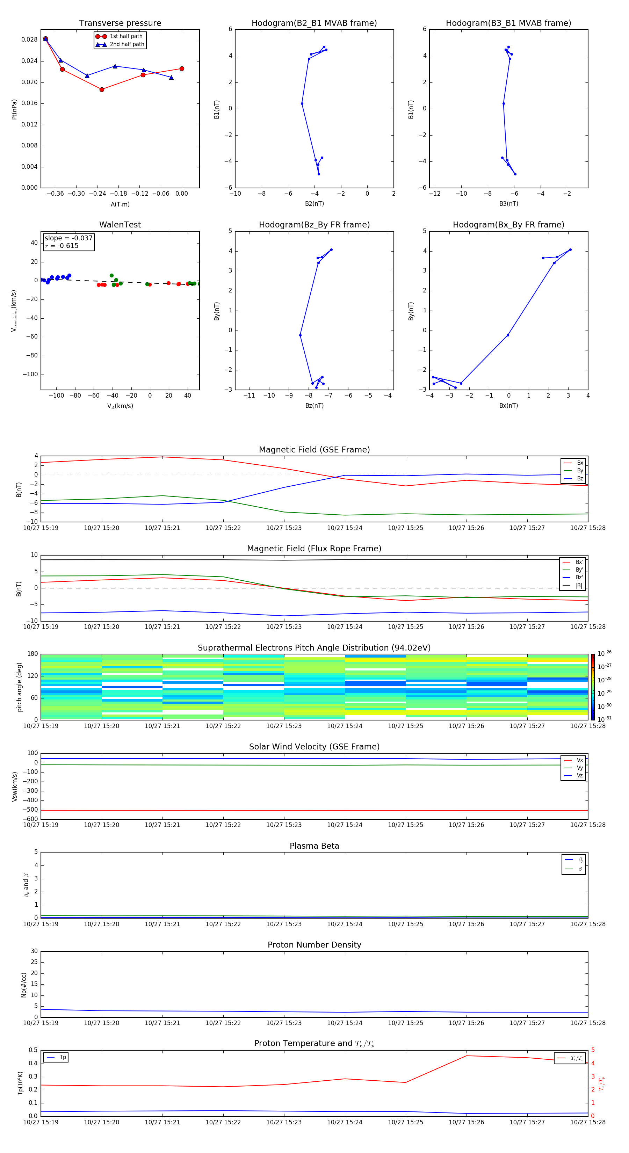Click the 'Hodogram(Bx_By FR frame)' title
The width and height of the screenshot is (629, 1153).
point(508,225)
